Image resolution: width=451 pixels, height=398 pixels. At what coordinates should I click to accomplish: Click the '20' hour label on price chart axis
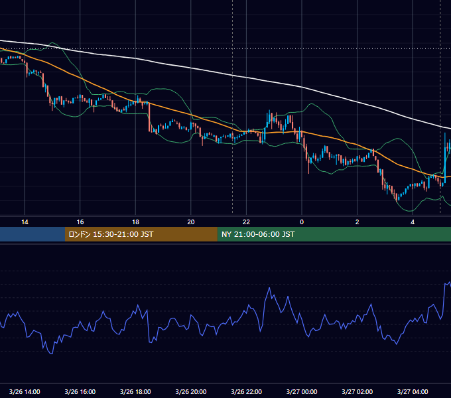coord(191,222)
